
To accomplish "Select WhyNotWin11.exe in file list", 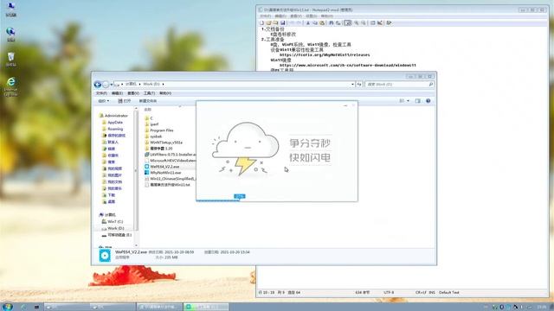I will coord(163,173).
